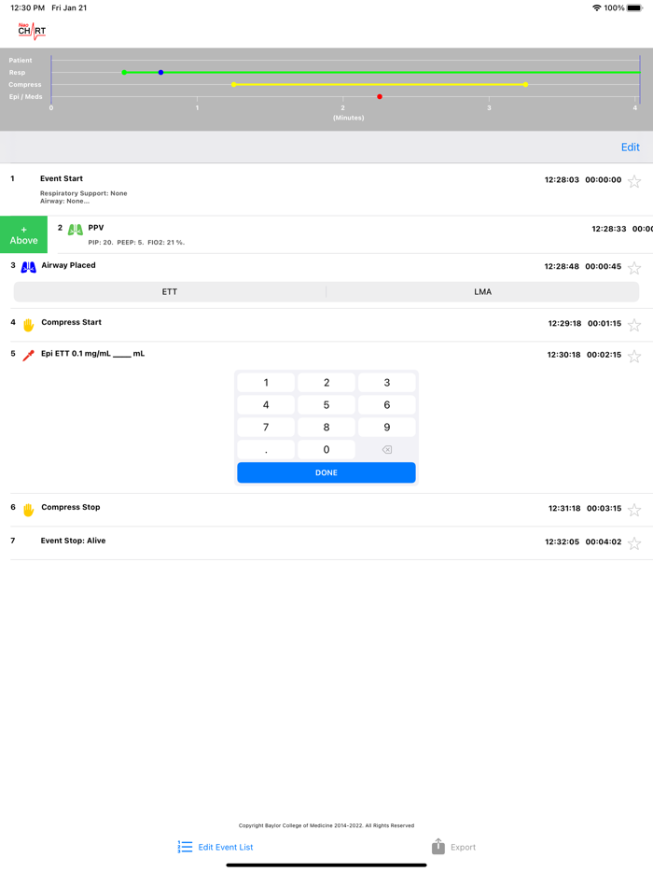
Task: Click the yellow compress start timeline marker
Action: coord(234,85)
